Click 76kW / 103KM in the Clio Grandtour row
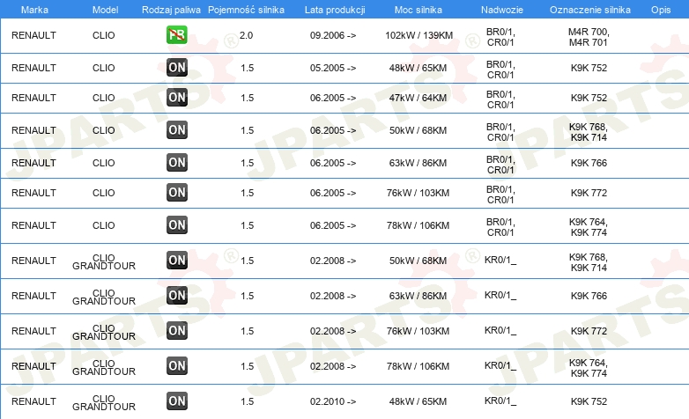 tap(418, 331)
